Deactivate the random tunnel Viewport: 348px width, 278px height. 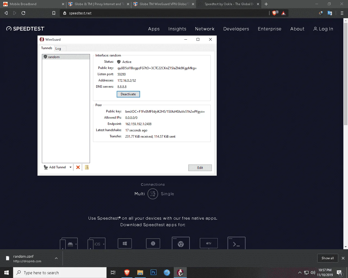pyautogui.click(x=128, y=94)
